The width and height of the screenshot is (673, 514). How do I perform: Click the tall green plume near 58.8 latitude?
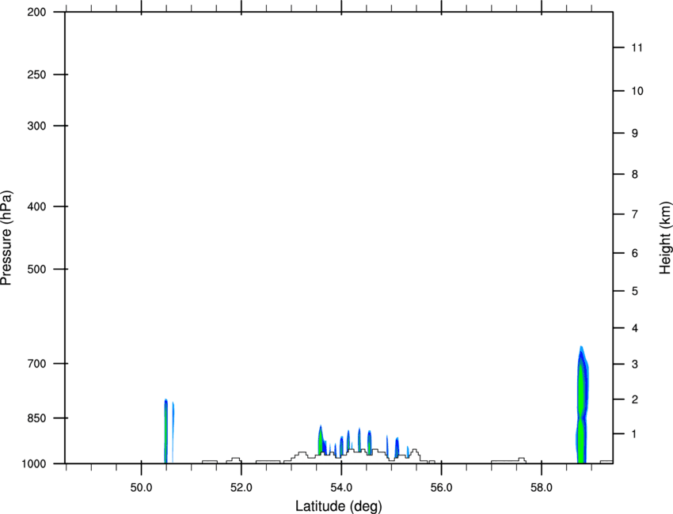pos(582,405)
